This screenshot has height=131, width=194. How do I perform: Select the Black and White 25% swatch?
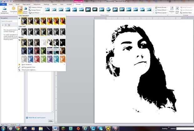pos(50,43)
